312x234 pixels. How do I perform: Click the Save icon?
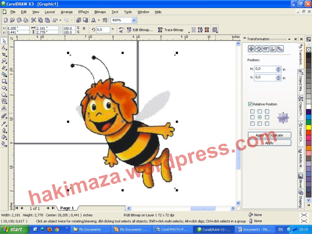coord(19,20)
